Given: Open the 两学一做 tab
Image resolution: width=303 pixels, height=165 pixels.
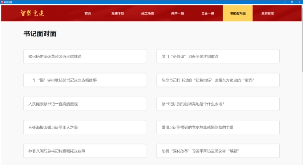Looking at the screenshot, I should (177, 13).
